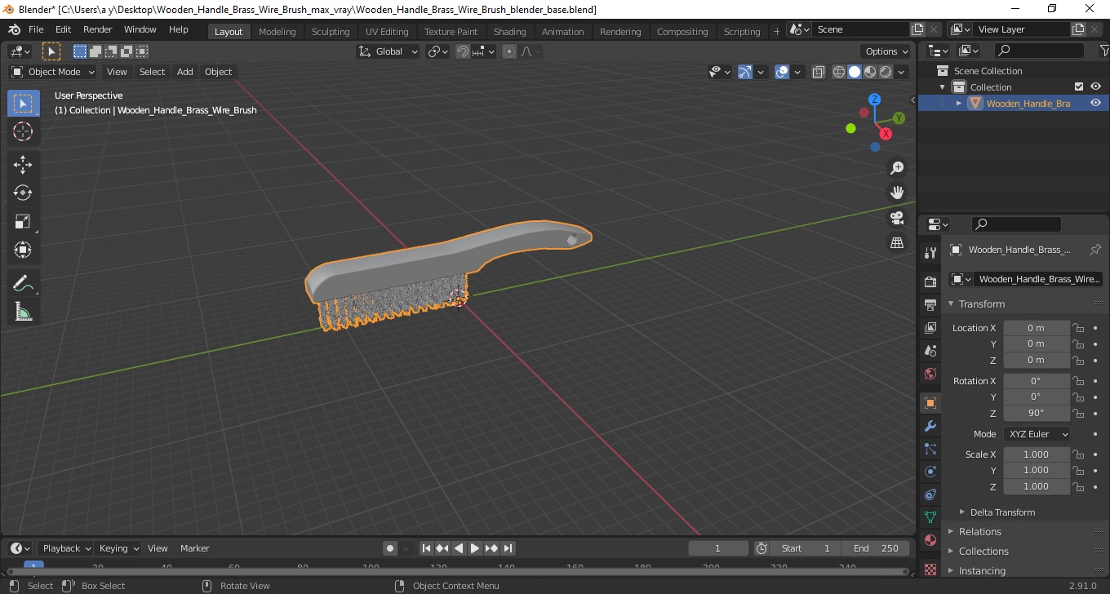1110x594 pixels.
Task: Open the View Layer properties tab
Action: click(x=930, y=328)
